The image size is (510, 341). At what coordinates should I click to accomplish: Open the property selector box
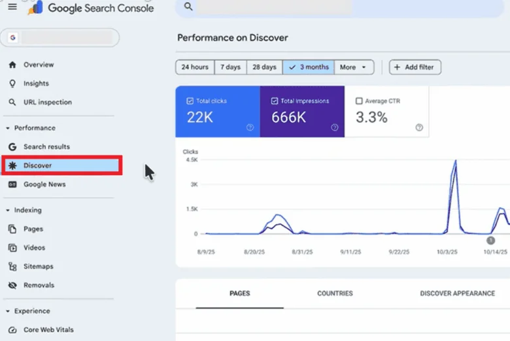coord(60,38)
